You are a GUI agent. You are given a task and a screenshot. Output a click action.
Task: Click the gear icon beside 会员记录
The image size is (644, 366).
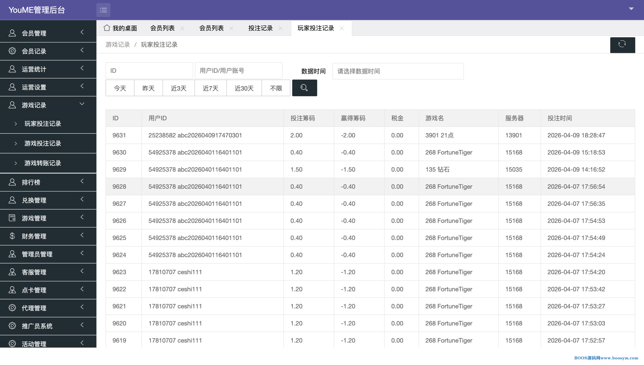12,51
